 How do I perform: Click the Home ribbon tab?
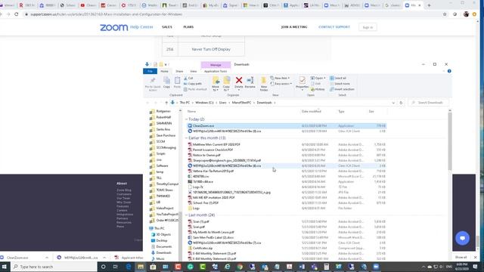[x=165, y=71]
